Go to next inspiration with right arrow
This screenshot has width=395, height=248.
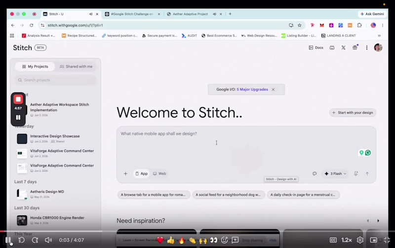[378, 221]
